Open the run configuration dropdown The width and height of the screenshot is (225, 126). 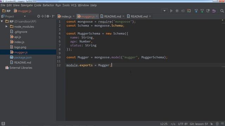165,11
